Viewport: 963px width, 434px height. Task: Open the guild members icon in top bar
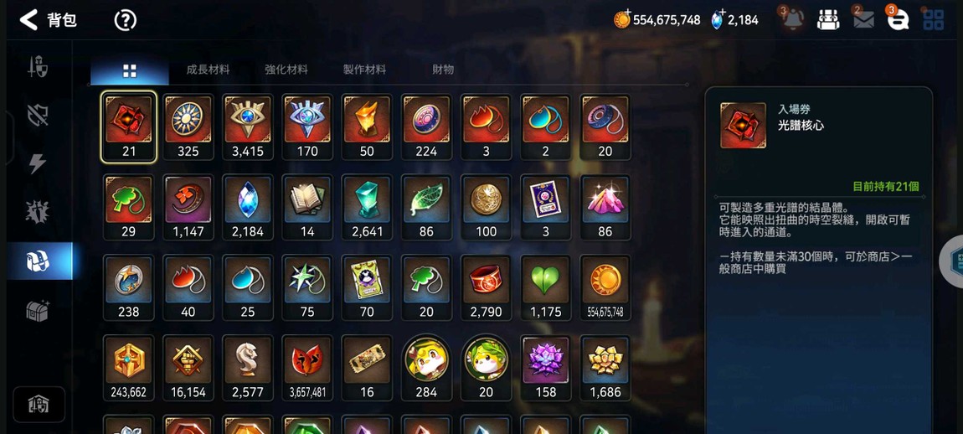[x=828, y=19]
